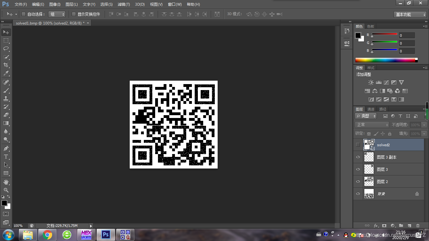Image resolution: width=429 pixels, height=241 pixels.
Task: Select the Crop tool
Action: tap(6, 65)
